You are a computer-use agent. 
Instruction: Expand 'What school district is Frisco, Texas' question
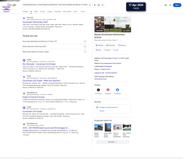pyautogui.click(x=55, y=52)
